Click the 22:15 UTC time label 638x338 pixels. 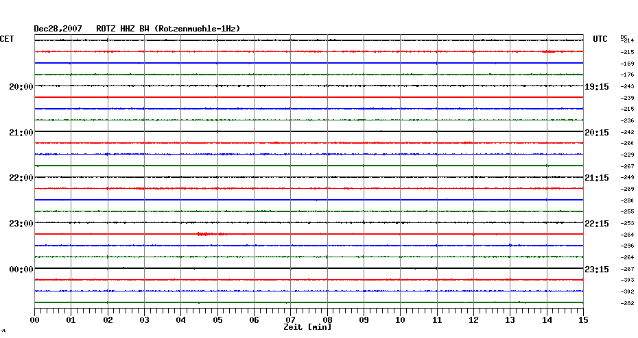pyautogui.click(x=597, y=224)
